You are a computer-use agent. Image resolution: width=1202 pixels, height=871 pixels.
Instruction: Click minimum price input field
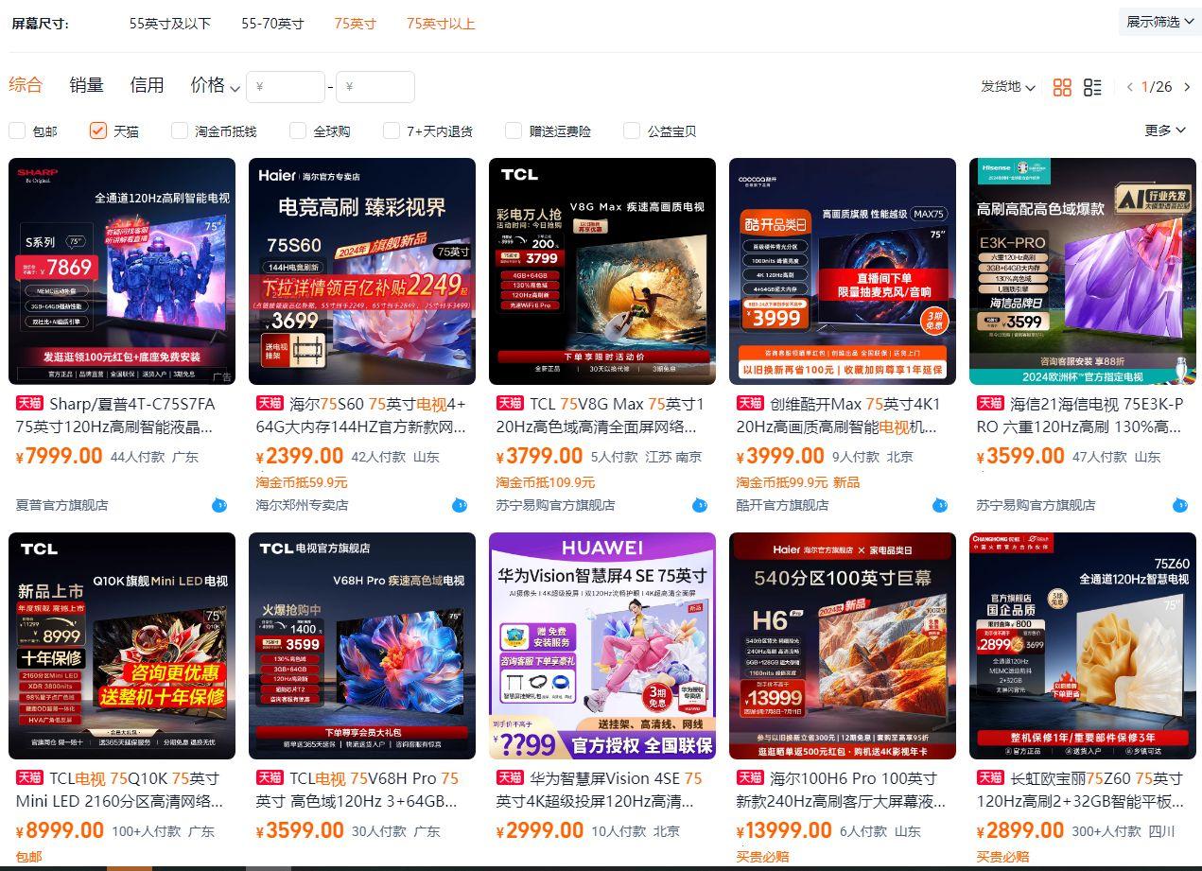coord(286,87)
